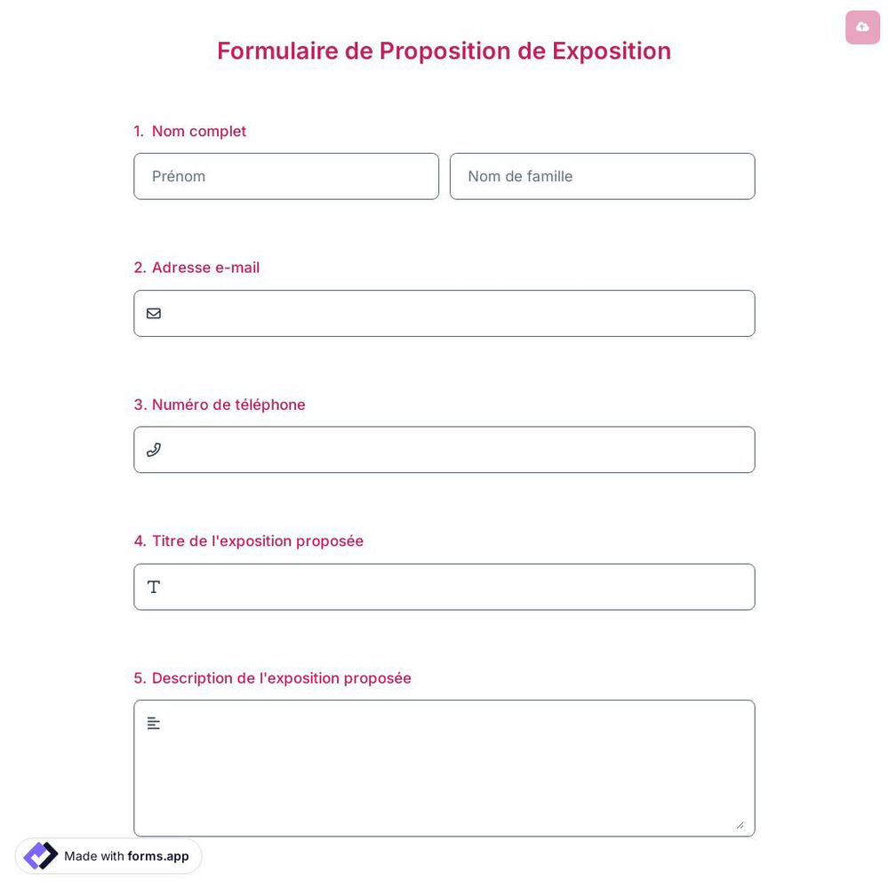Click the form title heading
889x889 pixels.
444,51
